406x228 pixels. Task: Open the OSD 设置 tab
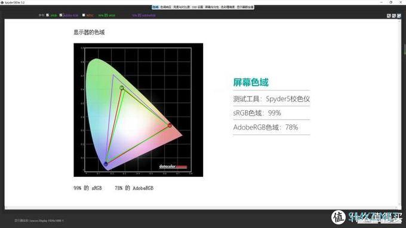198,7
